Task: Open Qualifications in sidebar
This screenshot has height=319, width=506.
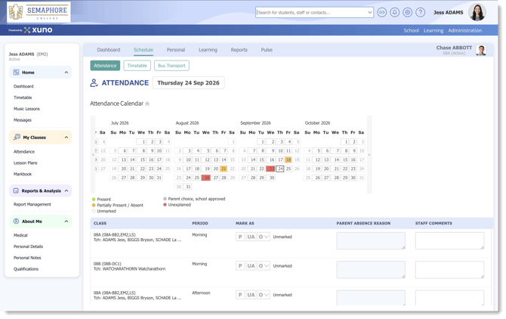Action: coord(26,269)
